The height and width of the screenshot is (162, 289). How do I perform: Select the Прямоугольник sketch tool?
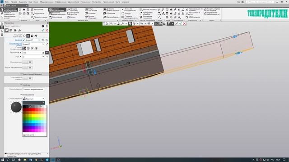click(39, 17)
